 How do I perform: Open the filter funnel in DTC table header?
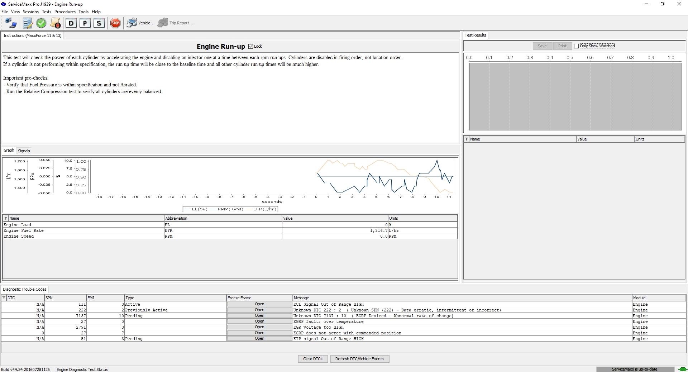click(x=4, y=298)
